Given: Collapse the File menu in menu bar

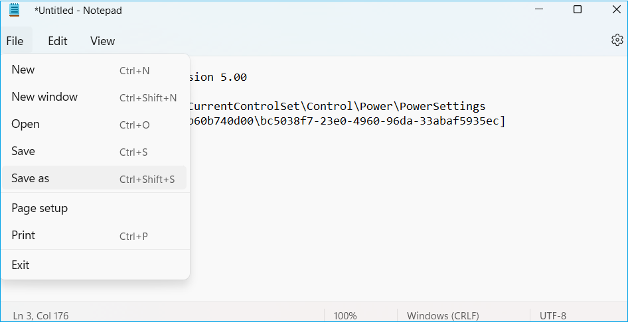Looking at the screenshot, I should pos(15,41).
